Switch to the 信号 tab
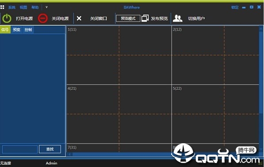264x167 pixels. tap(5, 30)
